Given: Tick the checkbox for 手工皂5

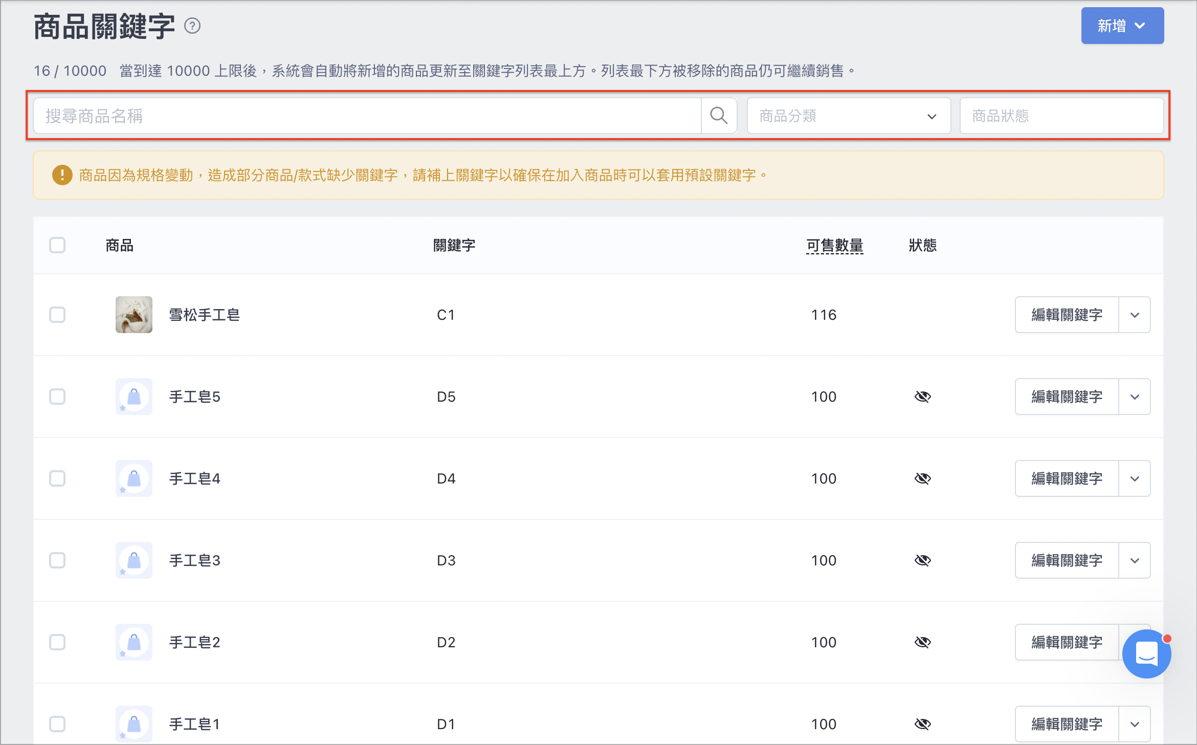Looking at the screenshot, I should click(57, 397).
